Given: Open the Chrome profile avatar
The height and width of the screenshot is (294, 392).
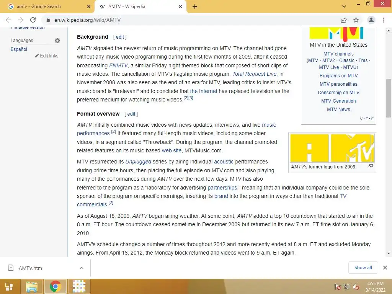Looking at the screenshot, I should [x=371, y=20].
